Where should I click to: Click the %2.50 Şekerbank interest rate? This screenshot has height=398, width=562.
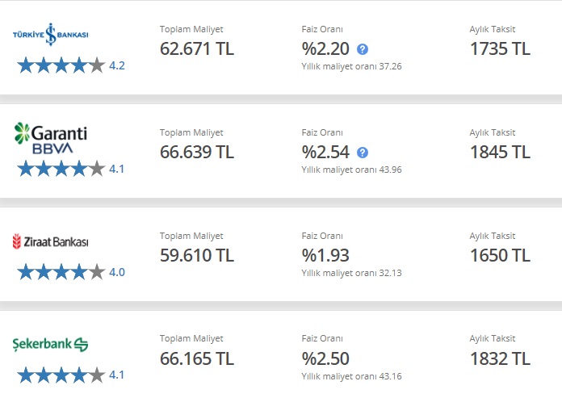[325, 358]
